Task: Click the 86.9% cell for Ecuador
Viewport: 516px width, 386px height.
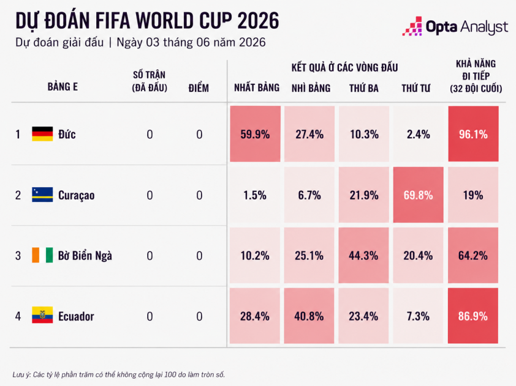Action: (473, 316)
